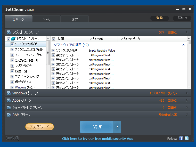The width and height of the screenshot is (196, 147).
Task: Uncheck the Empty Registry Value row checkbox
Action: (x=53, y=51)
